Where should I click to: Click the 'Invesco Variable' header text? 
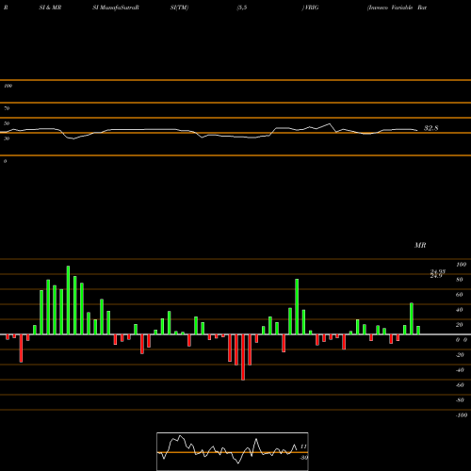click(390, 8)
